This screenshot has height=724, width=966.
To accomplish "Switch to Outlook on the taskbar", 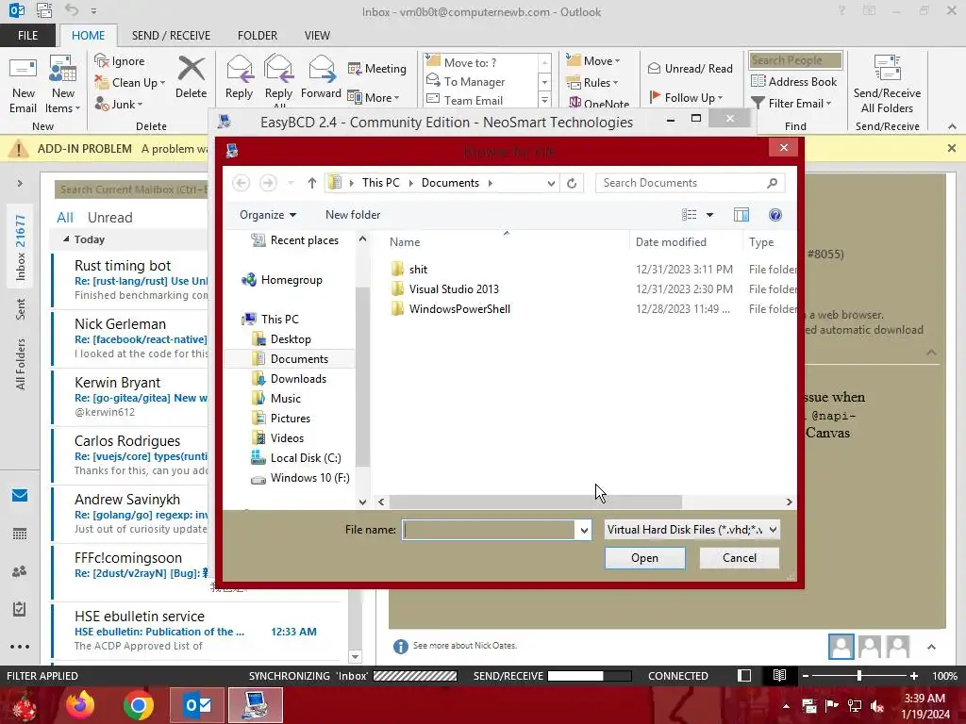I will 197,705.
